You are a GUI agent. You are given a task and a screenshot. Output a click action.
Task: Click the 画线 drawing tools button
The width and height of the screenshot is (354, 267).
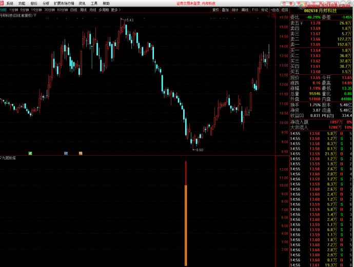pos(245,10)
